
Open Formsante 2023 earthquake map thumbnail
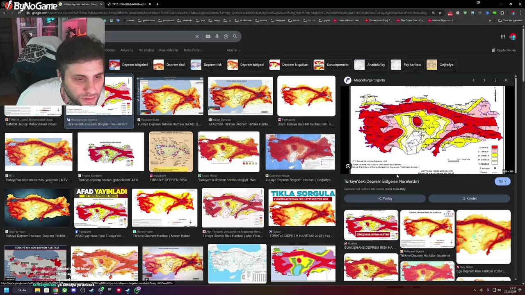[x=306, y=96]
